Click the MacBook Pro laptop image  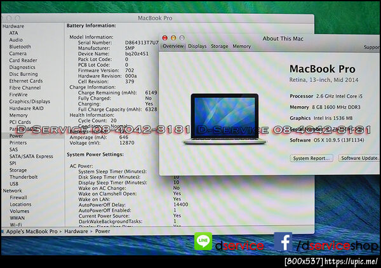(225, 119)
